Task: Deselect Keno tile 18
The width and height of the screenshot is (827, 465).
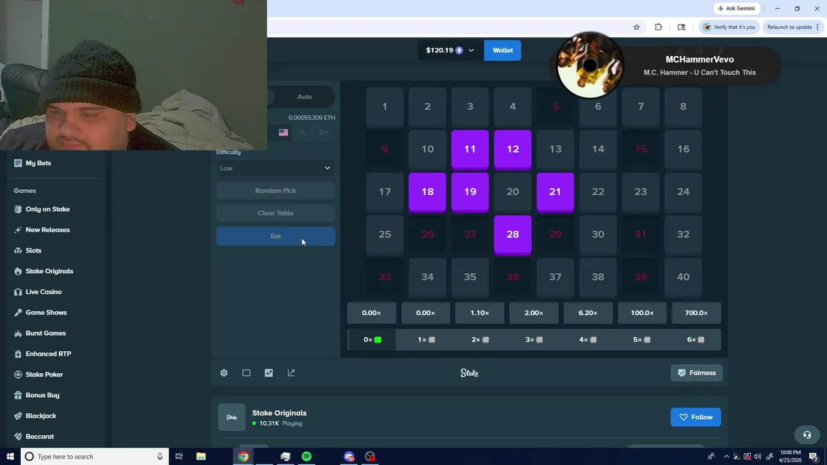Action: pyautogui.click(x=427, y=192)
